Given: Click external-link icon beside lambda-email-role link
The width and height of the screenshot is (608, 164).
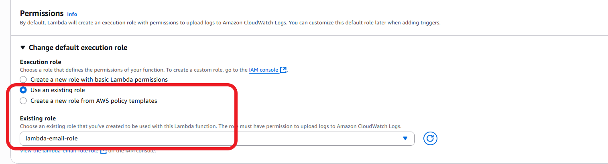Looking at the screenshot, I should [x=103, y=151].
